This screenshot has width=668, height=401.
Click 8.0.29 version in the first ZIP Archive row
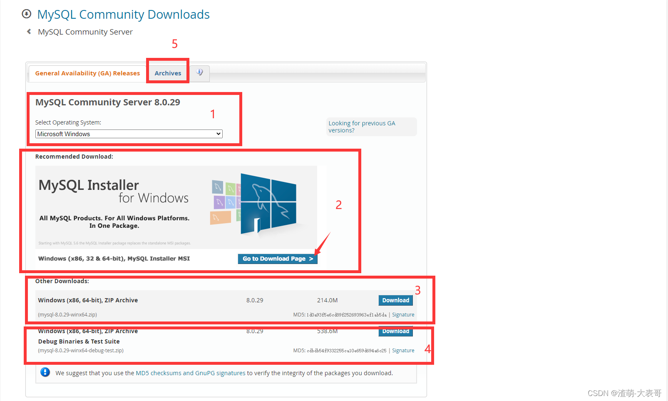pos(255,300)
